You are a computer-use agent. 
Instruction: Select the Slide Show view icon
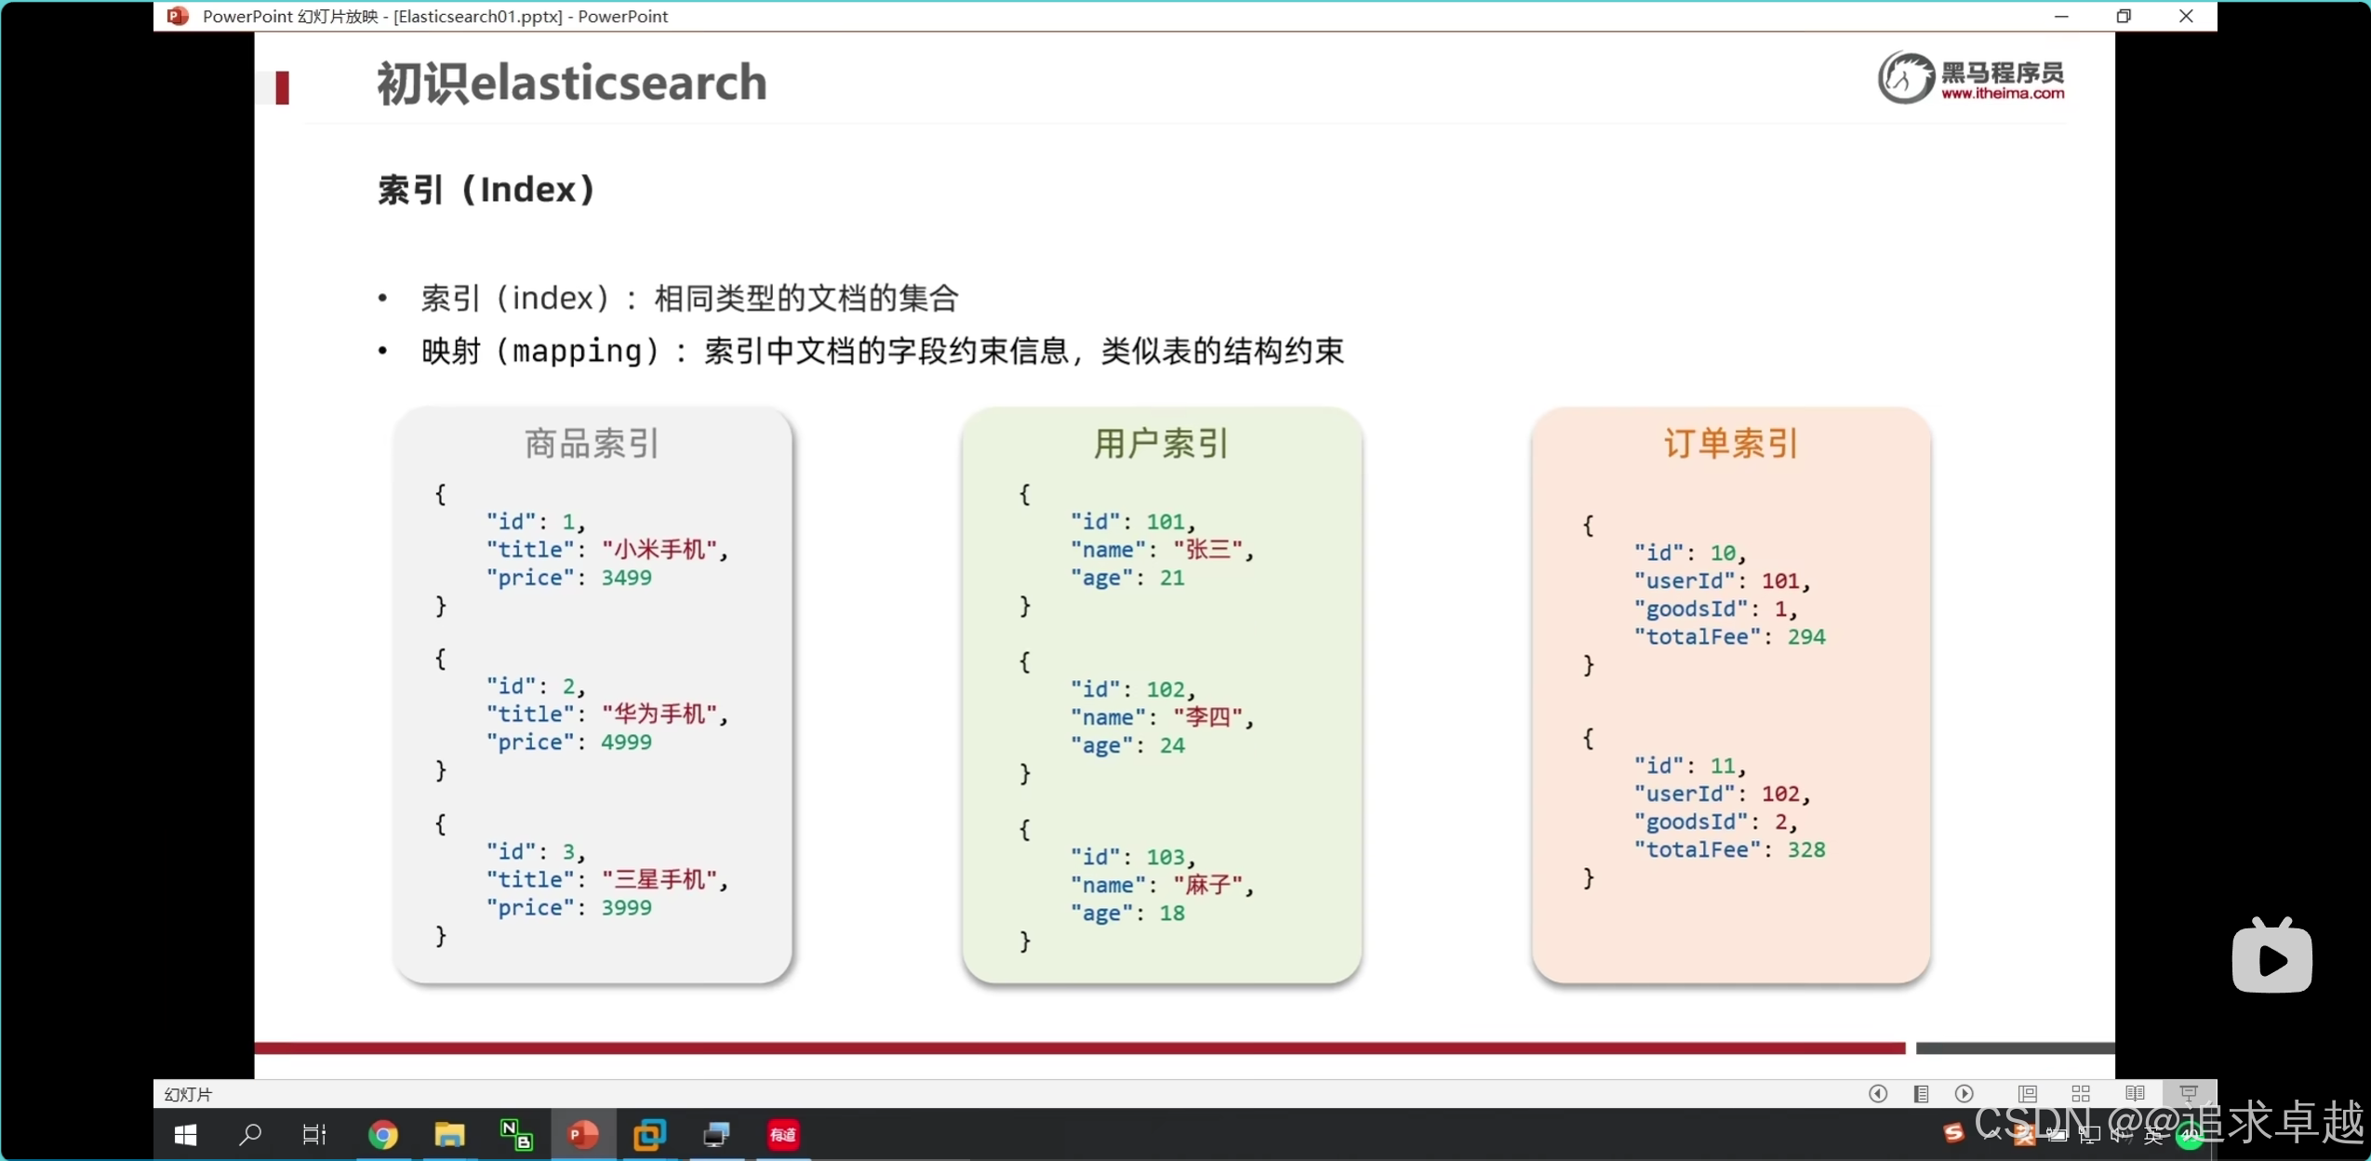(x=2188, y=1093)
